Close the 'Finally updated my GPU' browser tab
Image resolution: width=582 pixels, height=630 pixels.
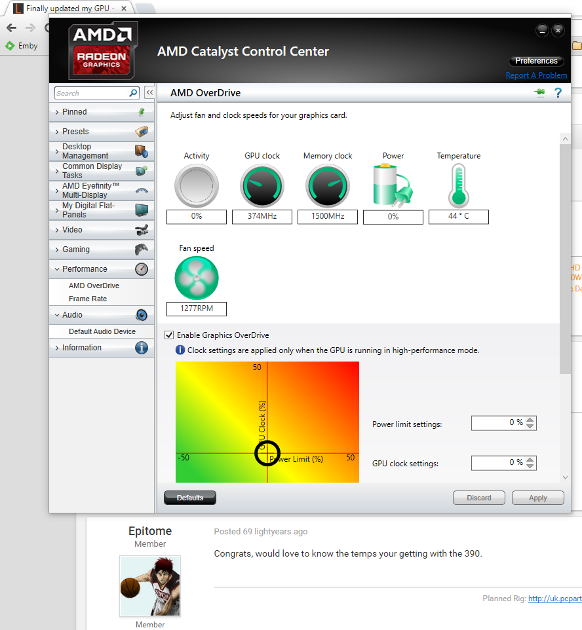pos(124,8)
